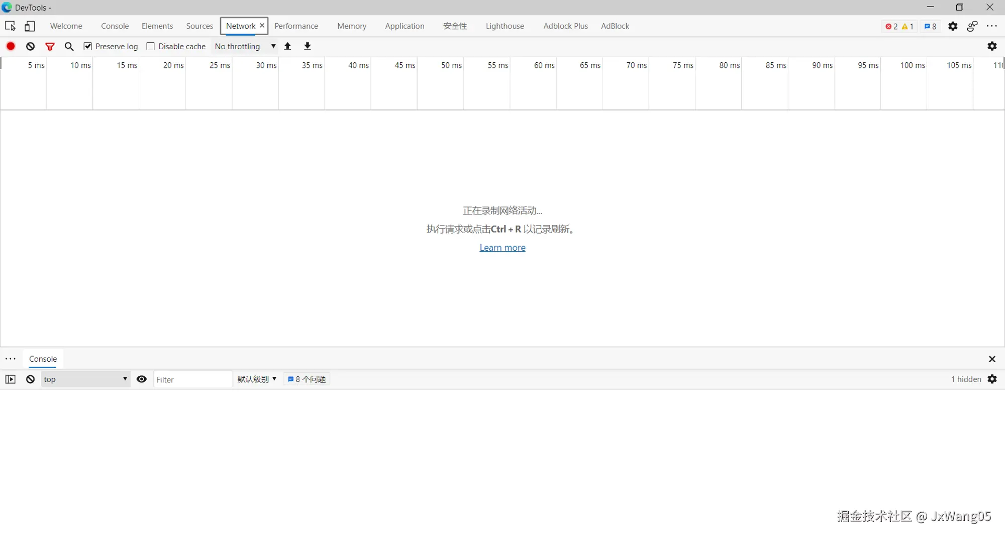
Task: Follow the Learn more link
Action: pos(502,248)
